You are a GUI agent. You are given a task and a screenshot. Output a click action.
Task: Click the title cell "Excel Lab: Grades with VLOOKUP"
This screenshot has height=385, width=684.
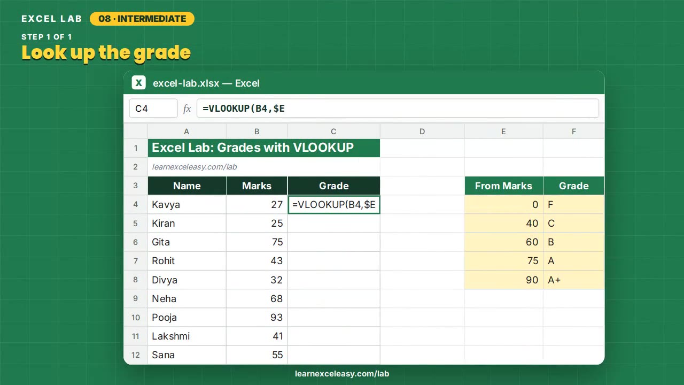[x=264, y=148]
